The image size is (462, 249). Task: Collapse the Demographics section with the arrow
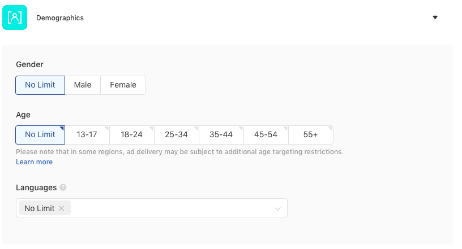click(x=435, y=18)
